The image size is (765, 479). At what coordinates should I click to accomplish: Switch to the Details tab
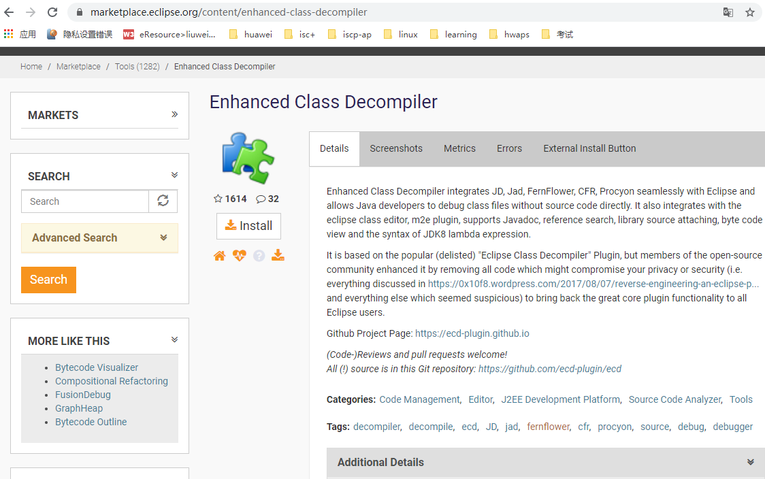pos(334,149)
